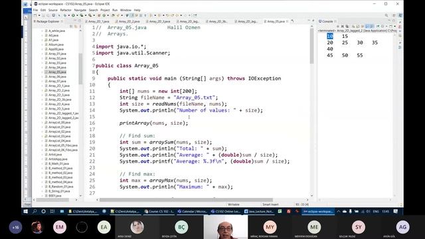The width and height of the screenshot is (425, 239).
Task: Select the Package Explorer tab
Action: click(x=48, y=21)
